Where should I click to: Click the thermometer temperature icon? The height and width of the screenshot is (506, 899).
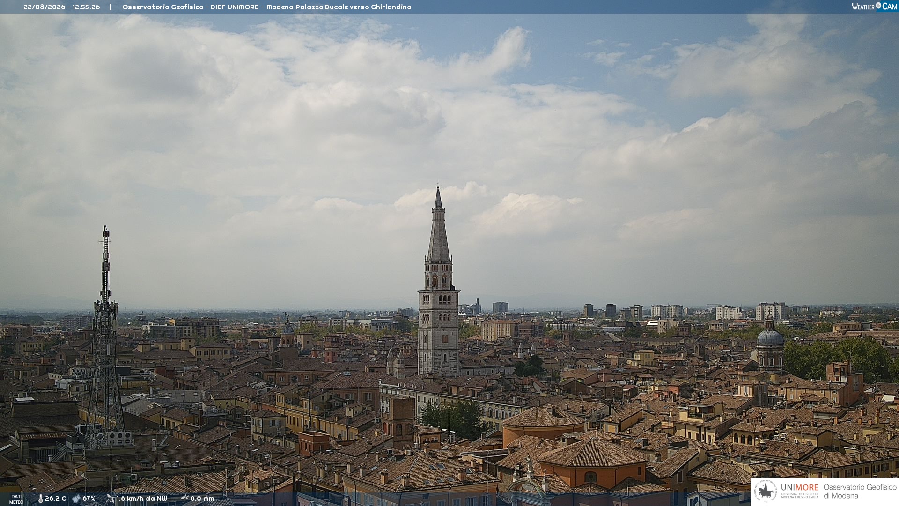(x=40, y=499)
